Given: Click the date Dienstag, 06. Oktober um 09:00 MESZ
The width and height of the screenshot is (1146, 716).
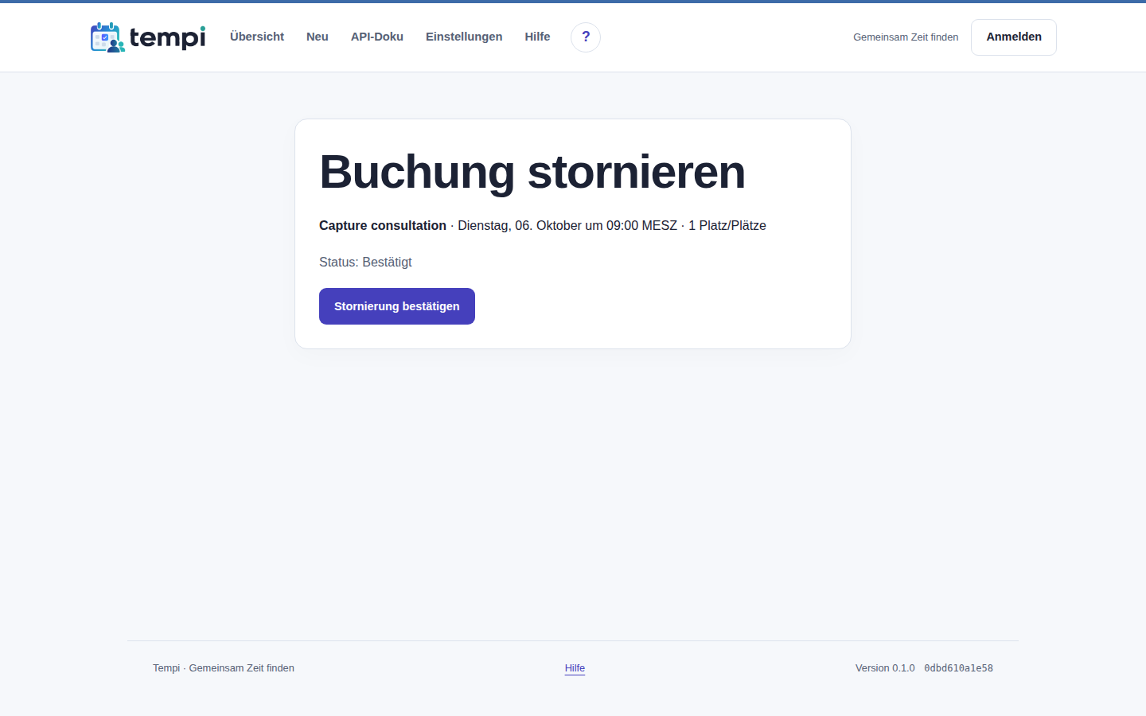Looking at the screenshot, I should (x=567, y=226).
